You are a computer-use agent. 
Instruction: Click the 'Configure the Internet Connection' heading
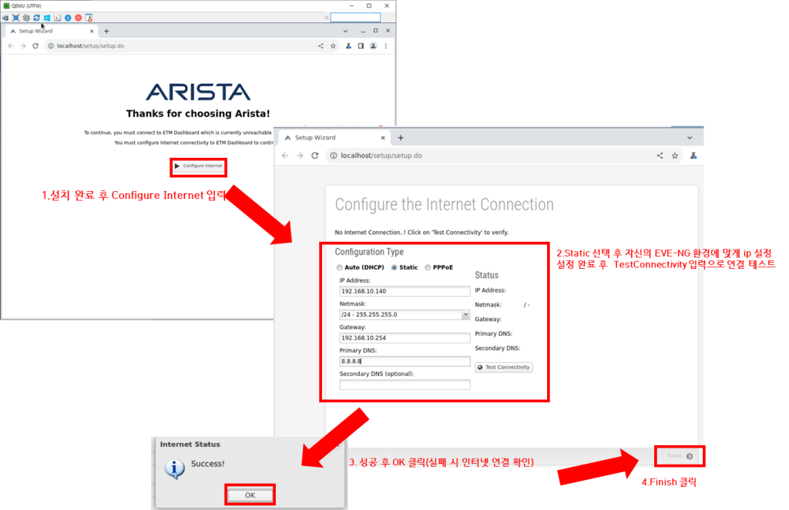(445, 205)
